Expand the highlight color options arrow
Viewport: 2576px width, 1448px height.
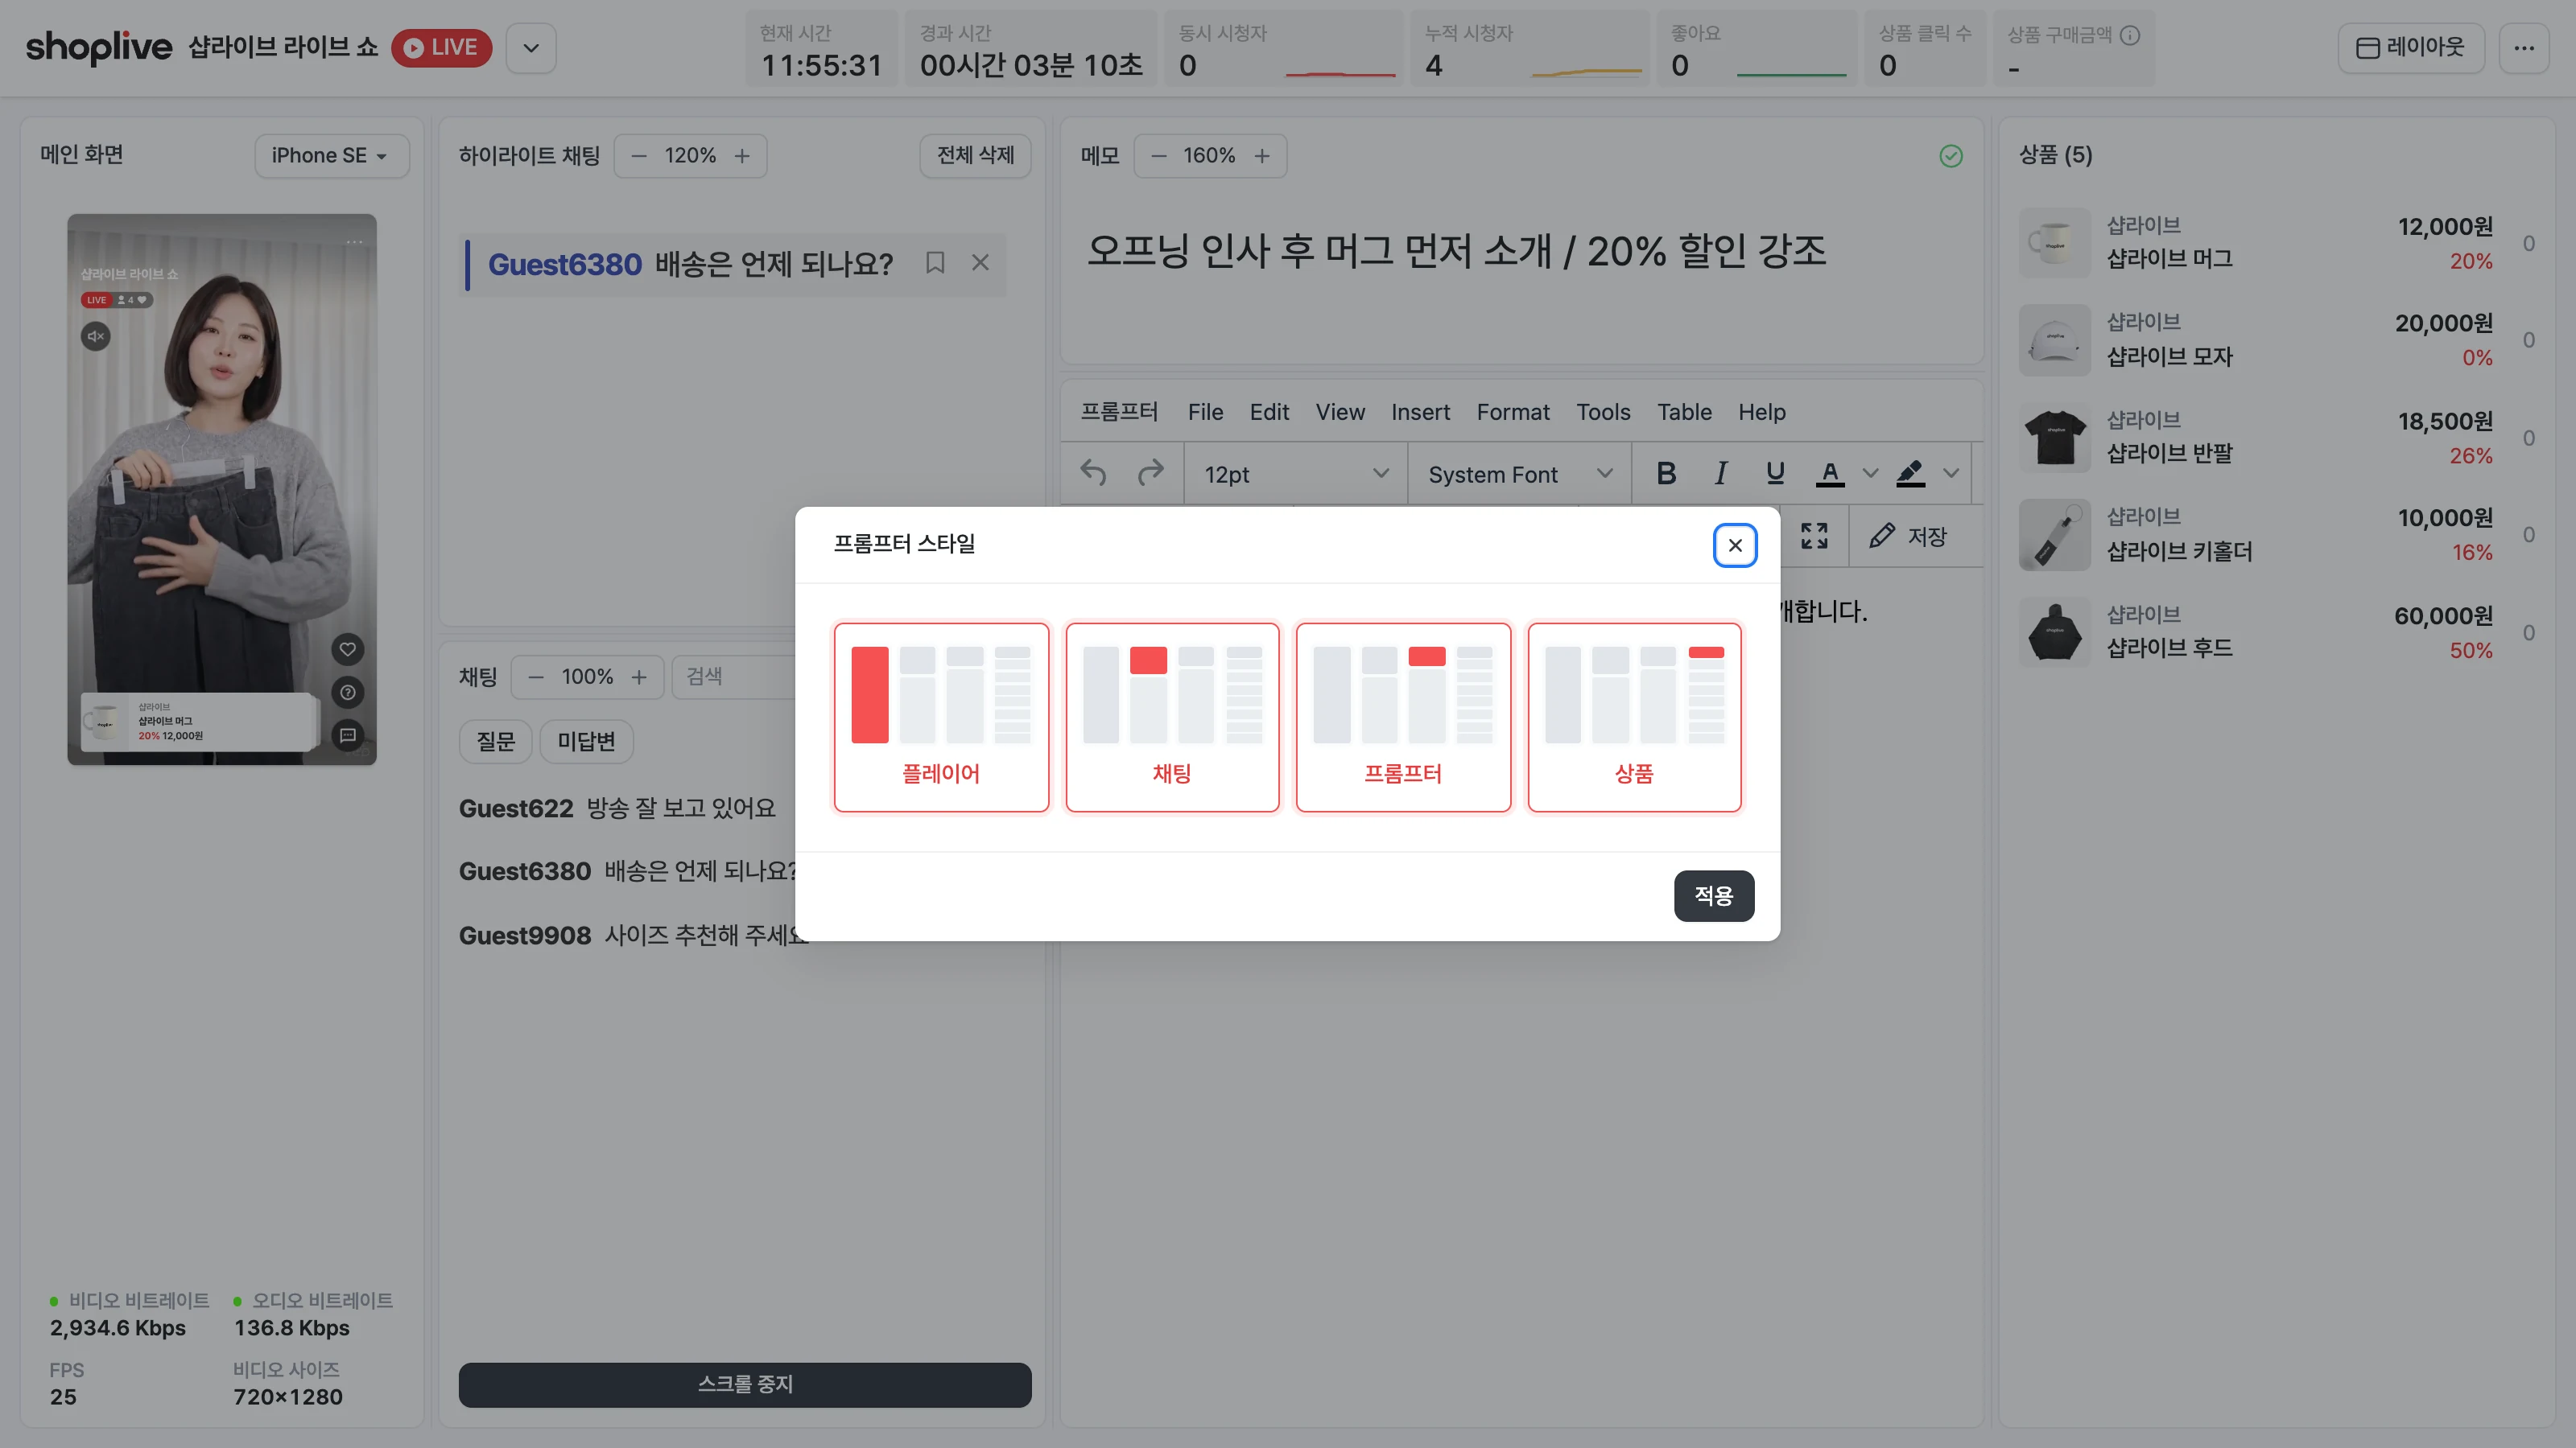[x=1951, y=474]
